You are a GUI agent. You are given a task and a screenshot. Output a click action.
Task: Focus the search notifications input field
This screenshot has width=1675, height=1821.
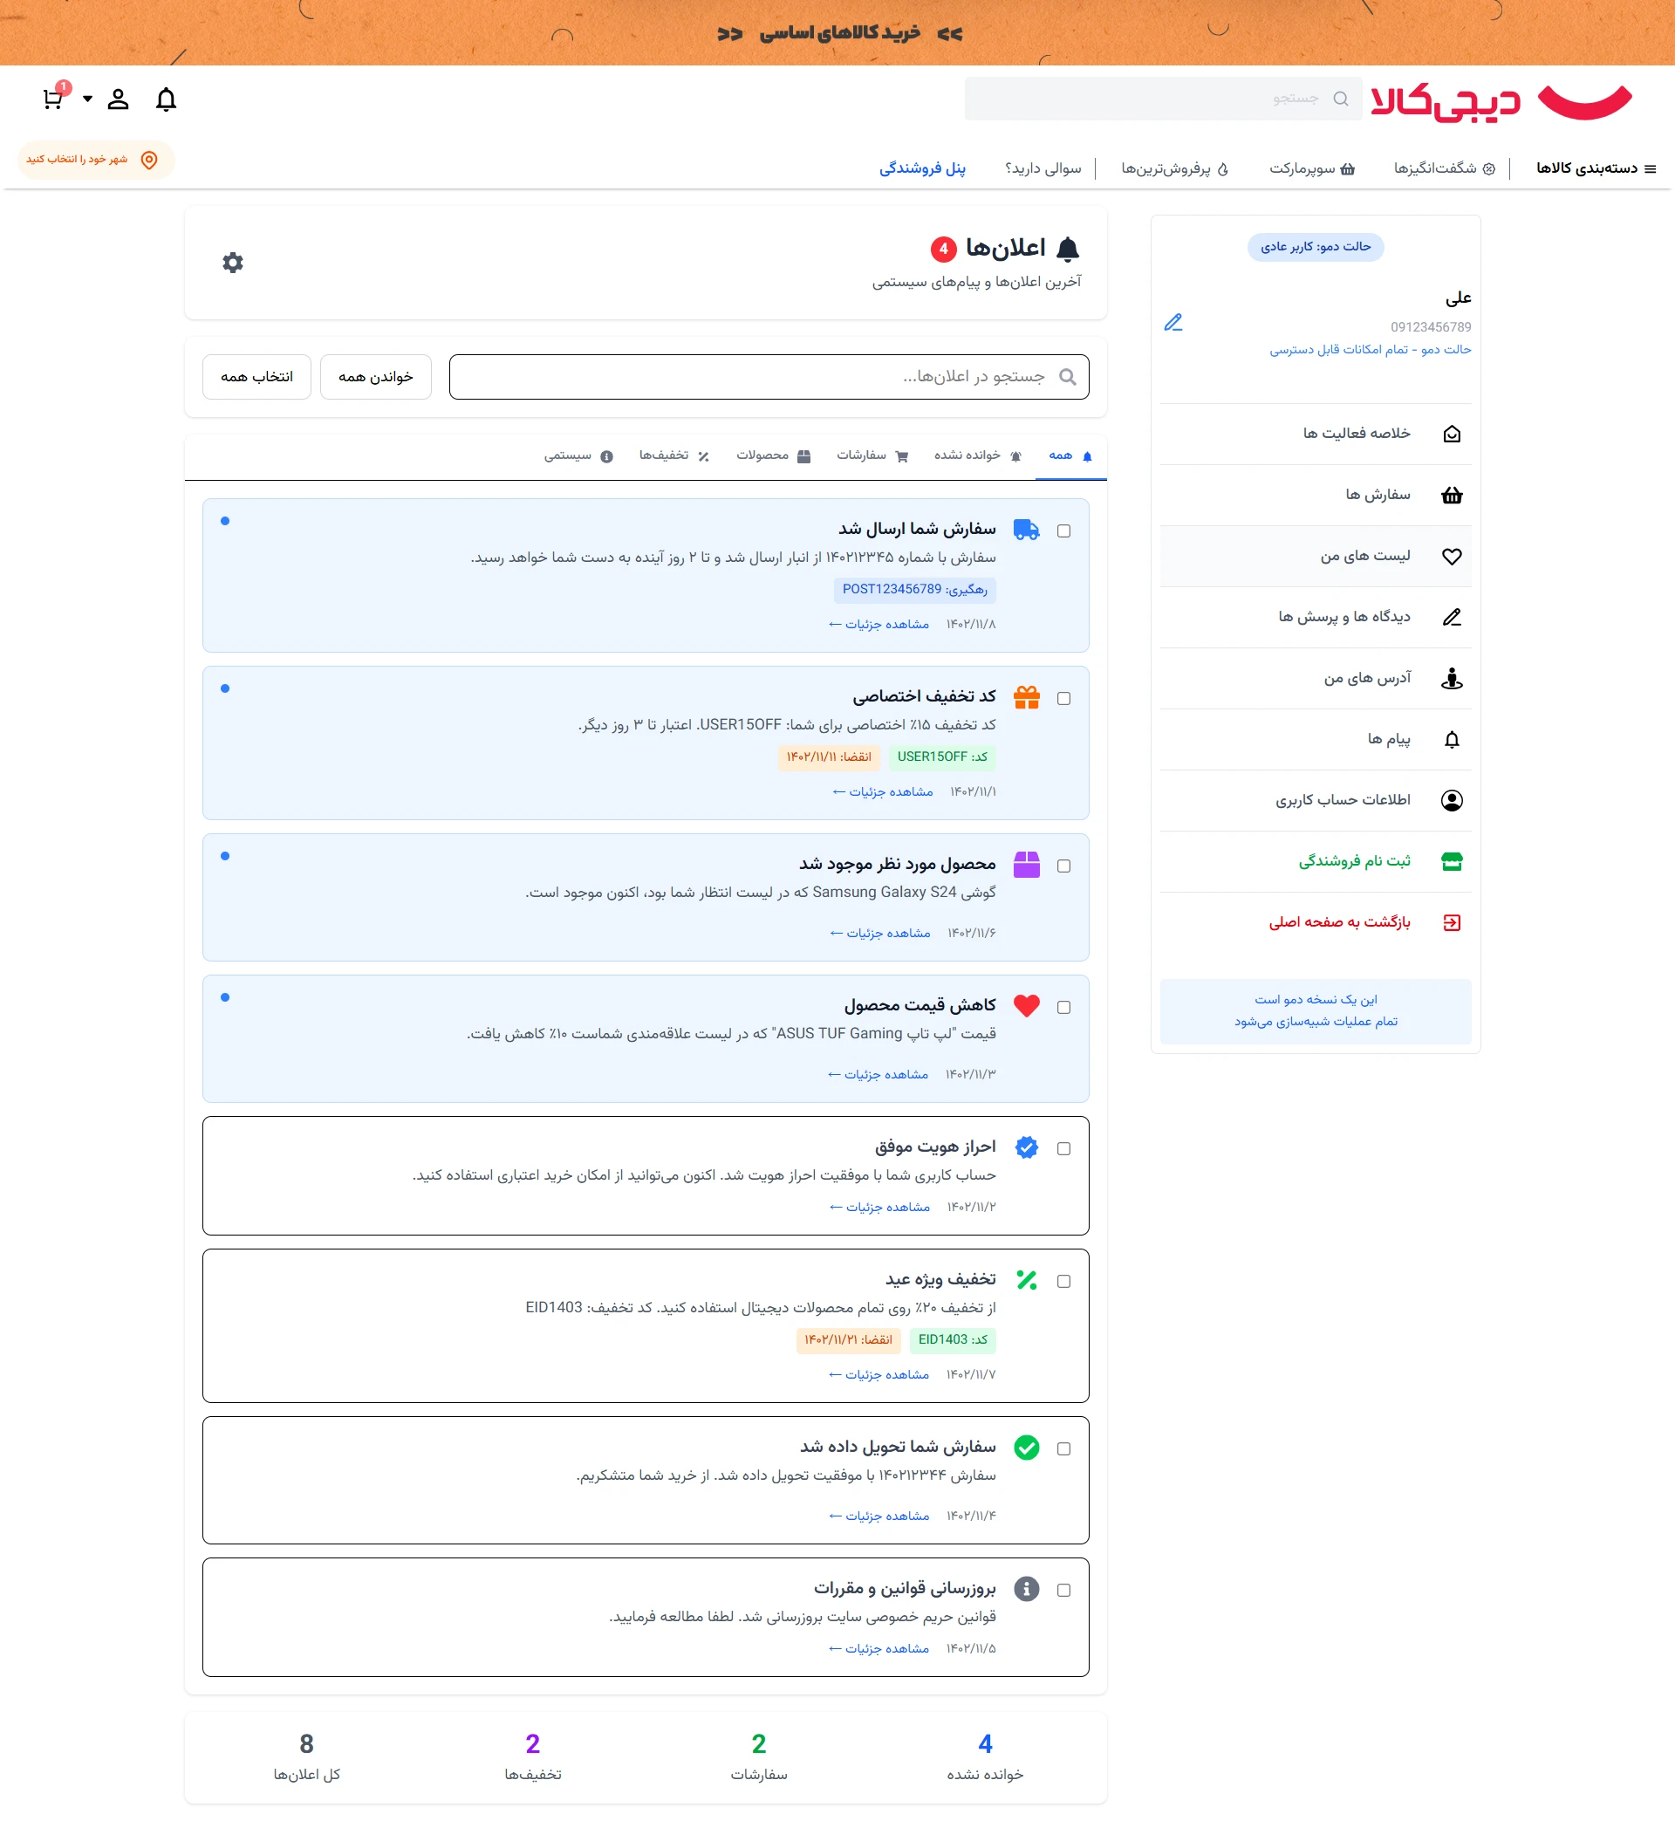(769, 377)
